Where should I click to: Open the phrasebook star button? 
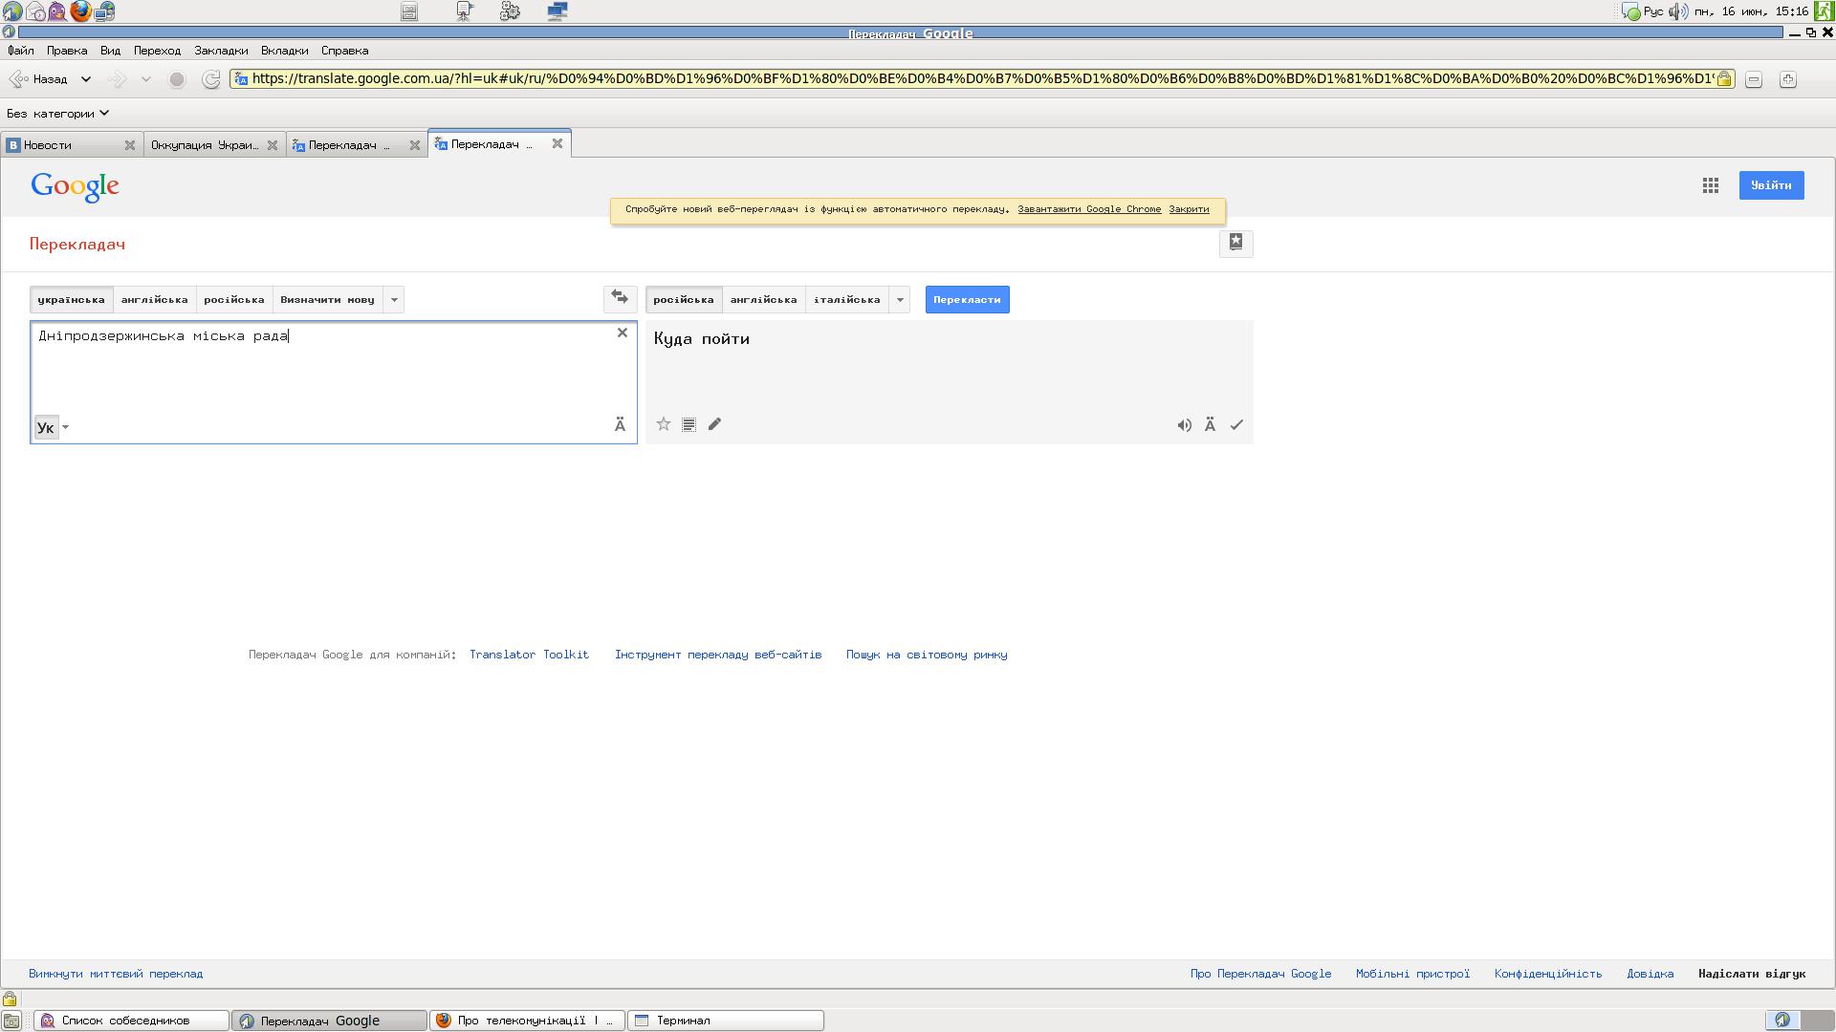pos(1235,243)
